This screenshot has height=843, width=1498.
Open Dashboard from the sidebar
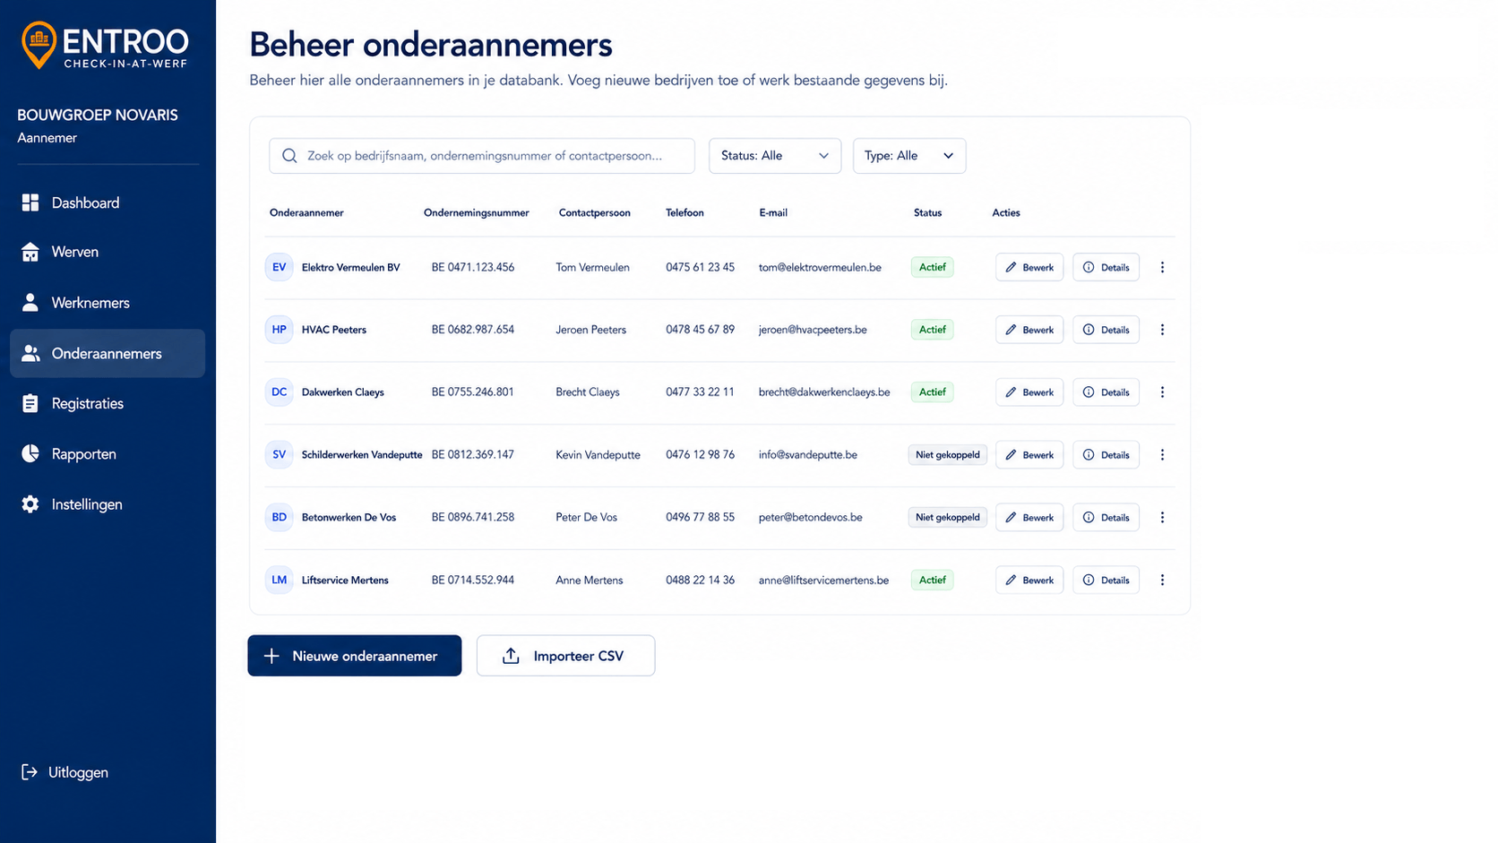[108, 202]
